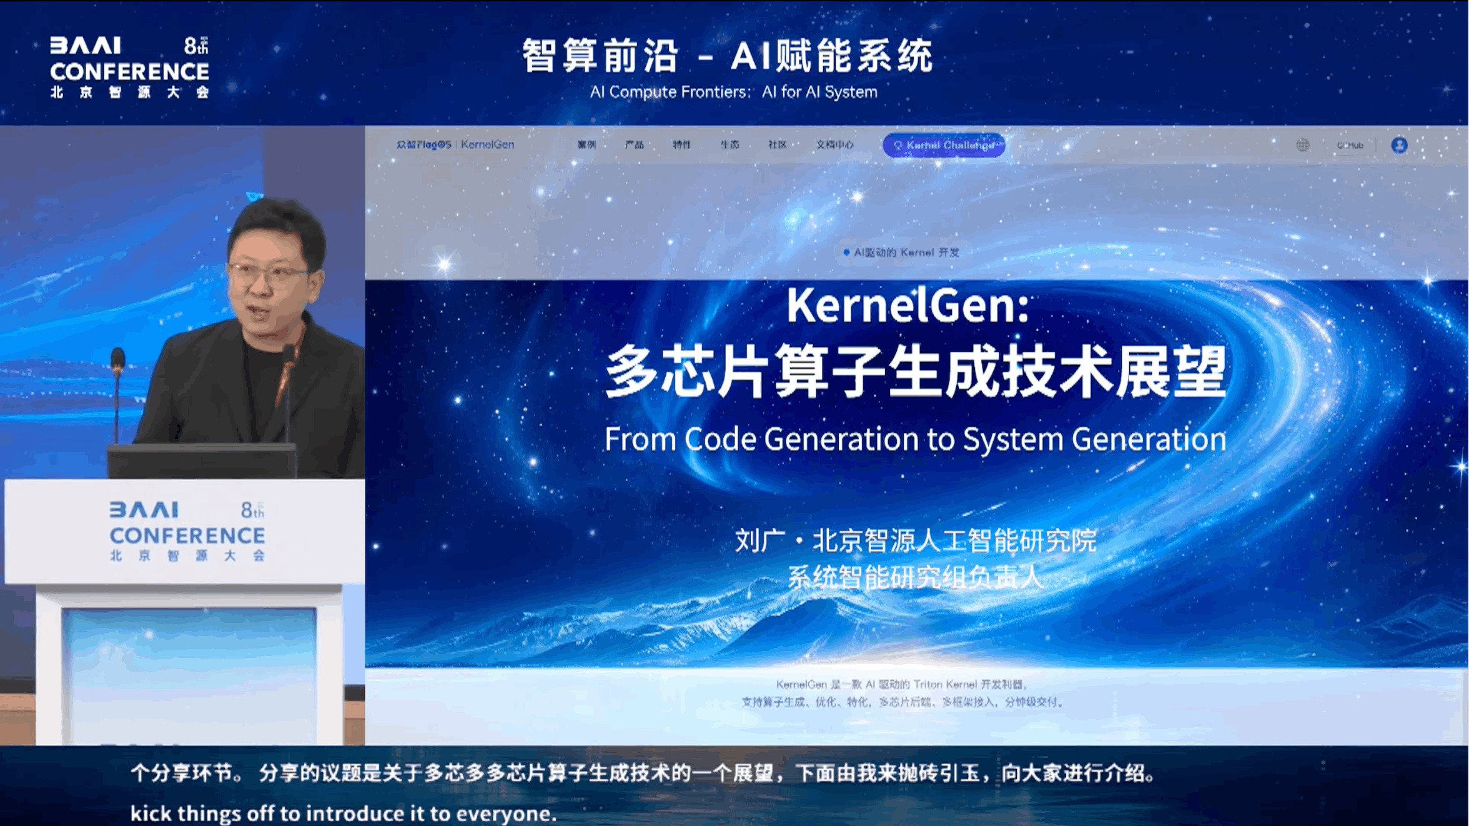Follow the GitHub link in the navbar

(x=1350, y=145)
